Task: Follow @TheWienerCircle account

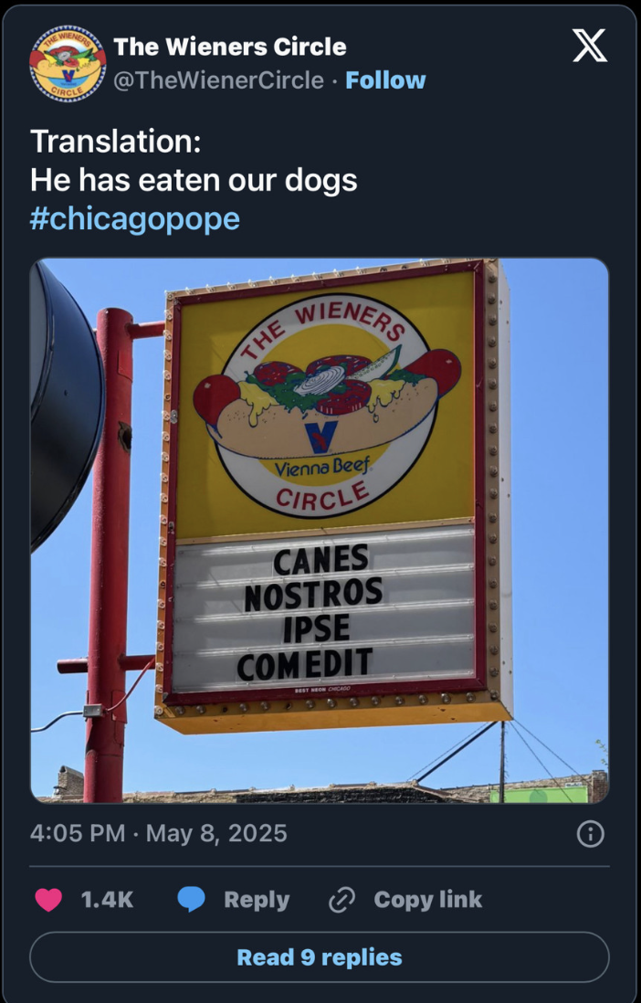Action: 385,80
